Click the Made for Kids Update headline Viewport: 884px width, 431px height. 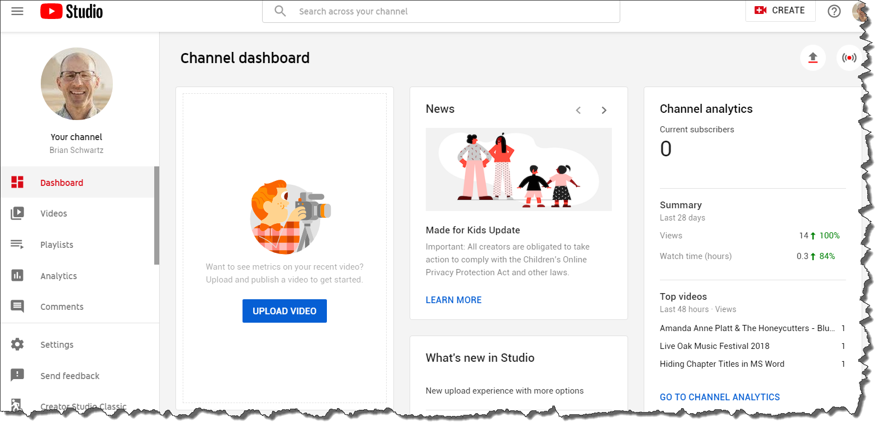click(473, 230)
